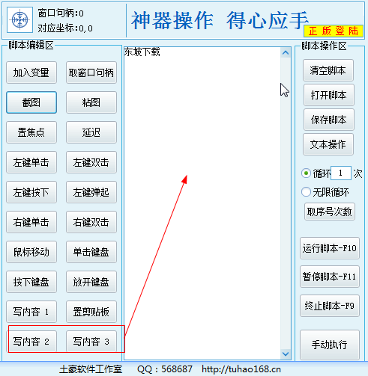Click the 土豪软件工作室 text
The image size is (368, 376).
tap(91, 369)
